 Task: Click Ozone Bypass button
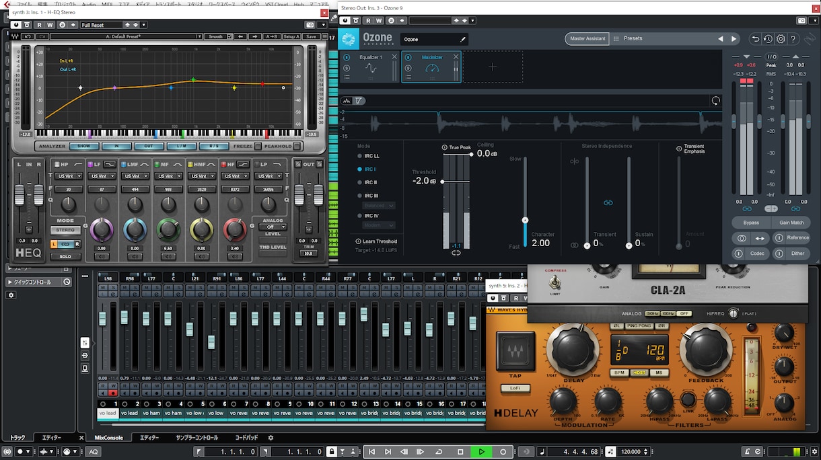point(751,223)
